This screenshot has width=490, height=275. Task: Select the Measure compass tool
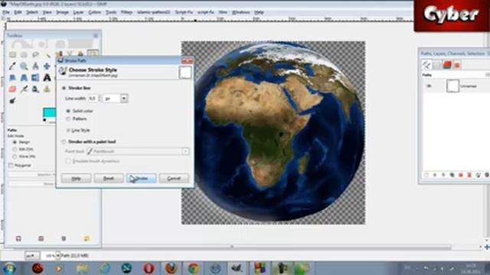click(36, 66)
